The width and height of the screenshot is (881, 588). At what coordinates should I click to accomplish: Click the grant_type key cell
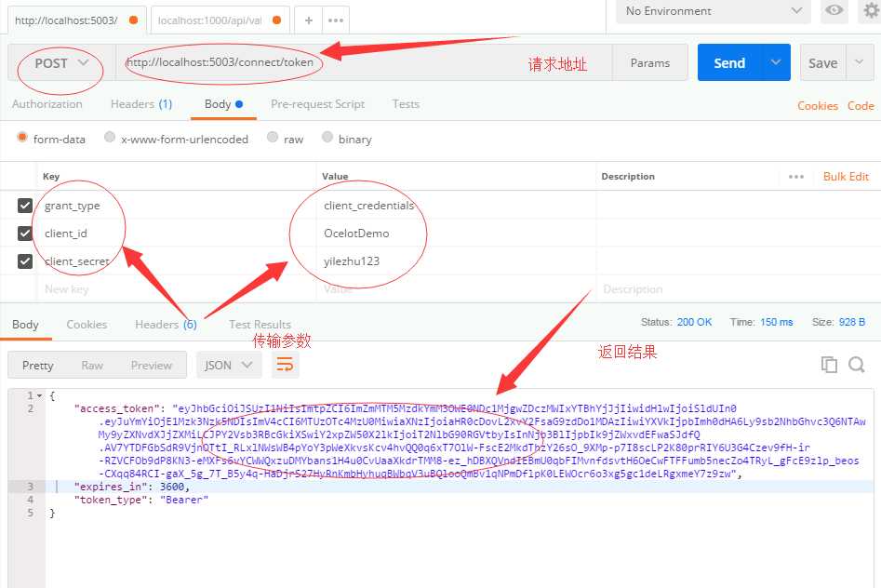[177, 206]
